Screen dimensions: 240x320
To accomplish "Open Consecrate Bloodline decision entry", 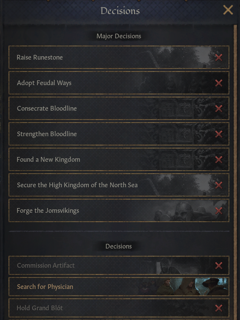I will [119, 109].
